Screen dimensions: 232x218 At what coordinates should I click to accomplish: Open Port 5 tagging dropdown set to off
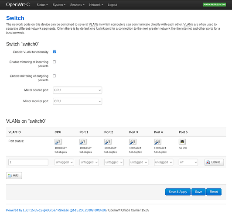click(188, 162)
